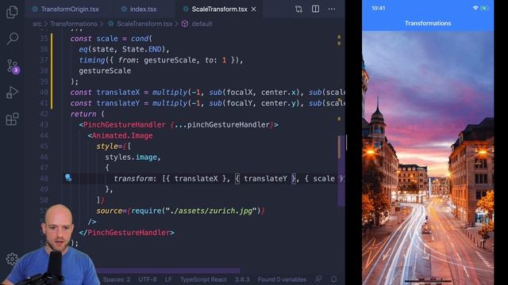The height and width of the screenshot is (285, 508).
Task: Click 'default' symbol in breadcrumb
Action: [202, 24]
